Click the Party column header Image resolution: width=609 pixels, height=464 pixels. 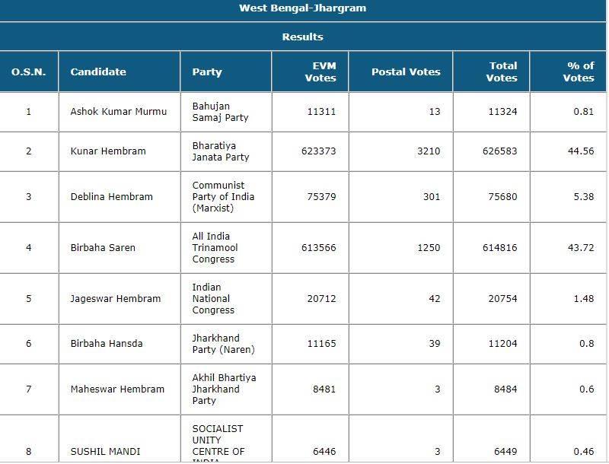click(x=207, y=72)
